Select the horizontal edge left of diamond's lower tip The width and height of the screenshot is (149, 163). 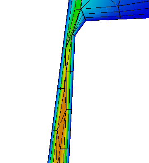click(x=54, y=130)
